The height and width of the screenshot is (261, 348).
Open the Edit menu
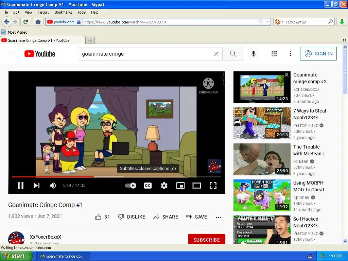(x=16, y=12)
